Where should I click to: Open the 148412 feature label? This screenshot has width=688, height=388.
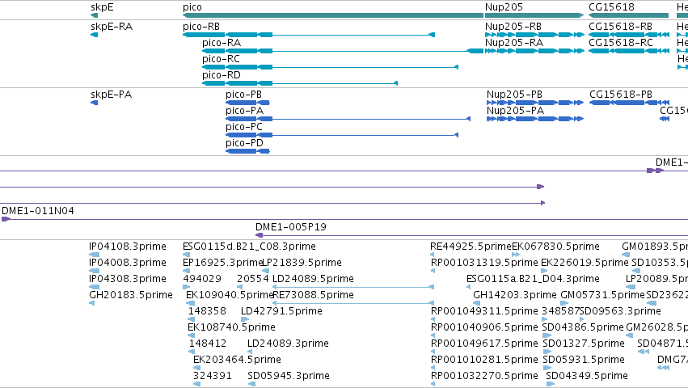click(x=208, y=344)
